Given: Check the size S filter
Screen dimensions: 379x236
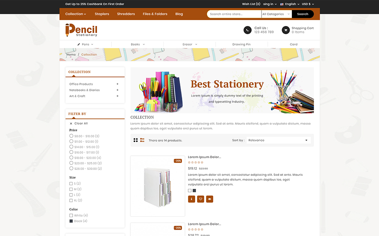Looking at the screenshot, I should click(x=71, y=184).
